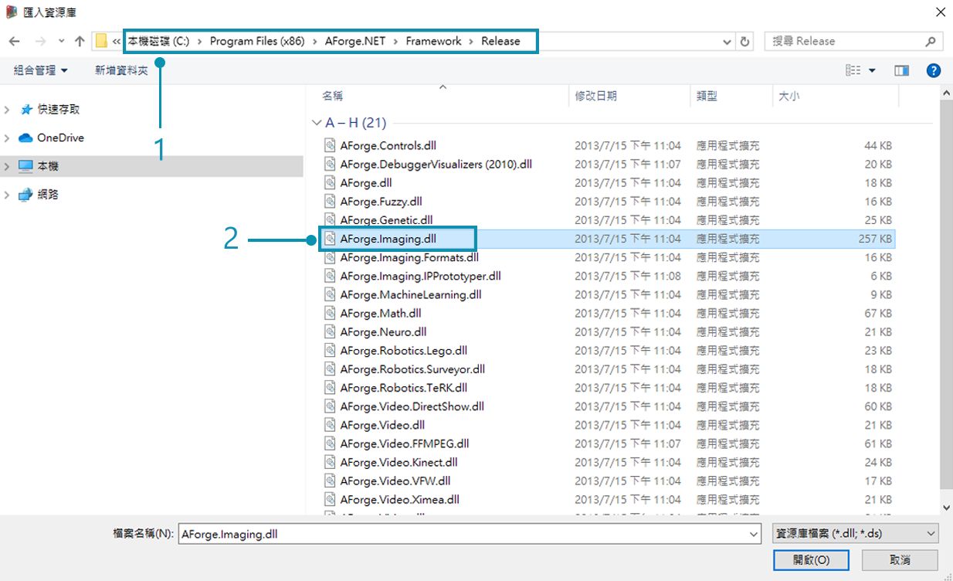
Task: Select the AForge.Fuzzy.dll file icon
Action: point(330,201)
